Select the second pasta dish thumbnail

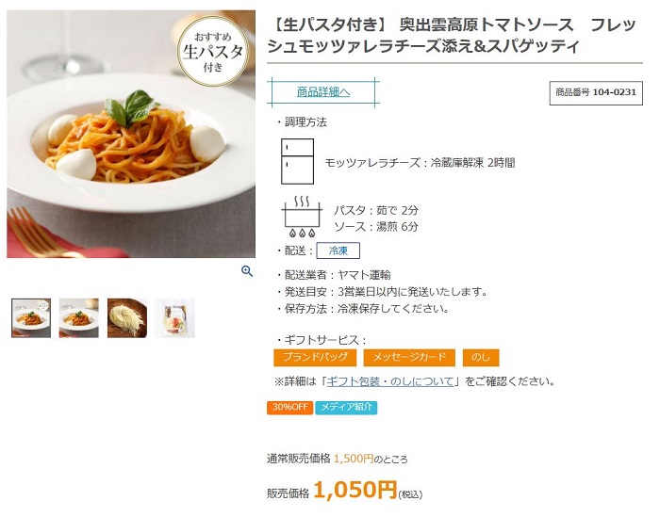(79, 318)
